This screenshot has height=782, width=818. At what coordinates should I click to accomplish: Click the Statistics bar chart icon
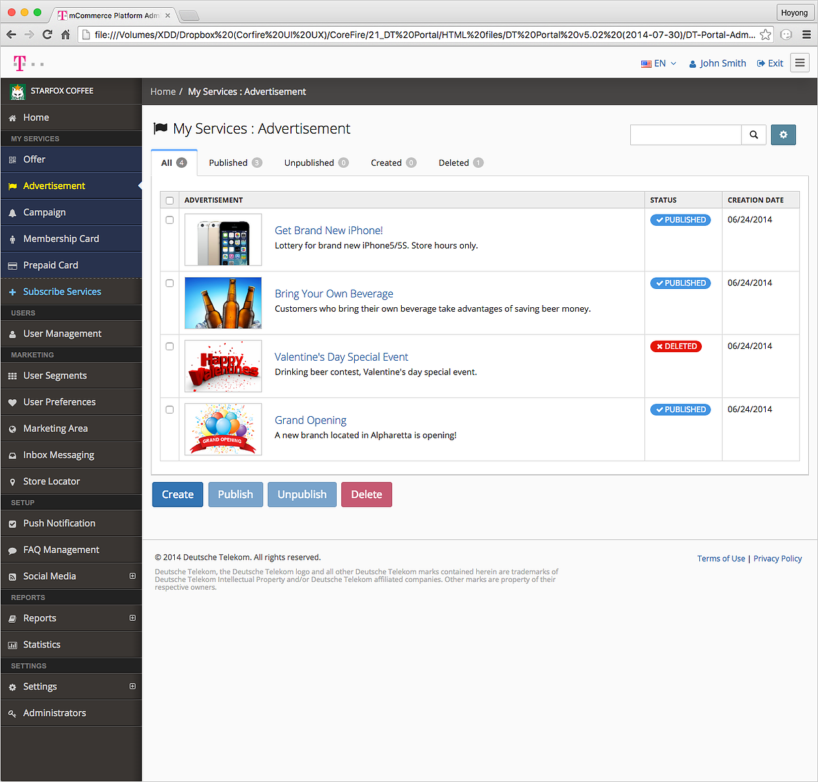[x=12, y=645]
